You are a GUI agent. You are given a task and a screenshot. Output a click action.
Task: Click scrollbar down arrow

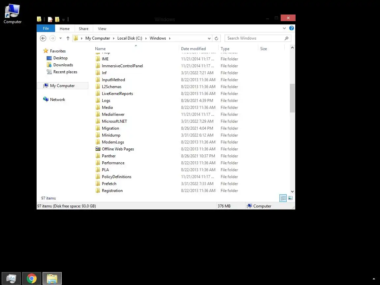tap(292, 191)
